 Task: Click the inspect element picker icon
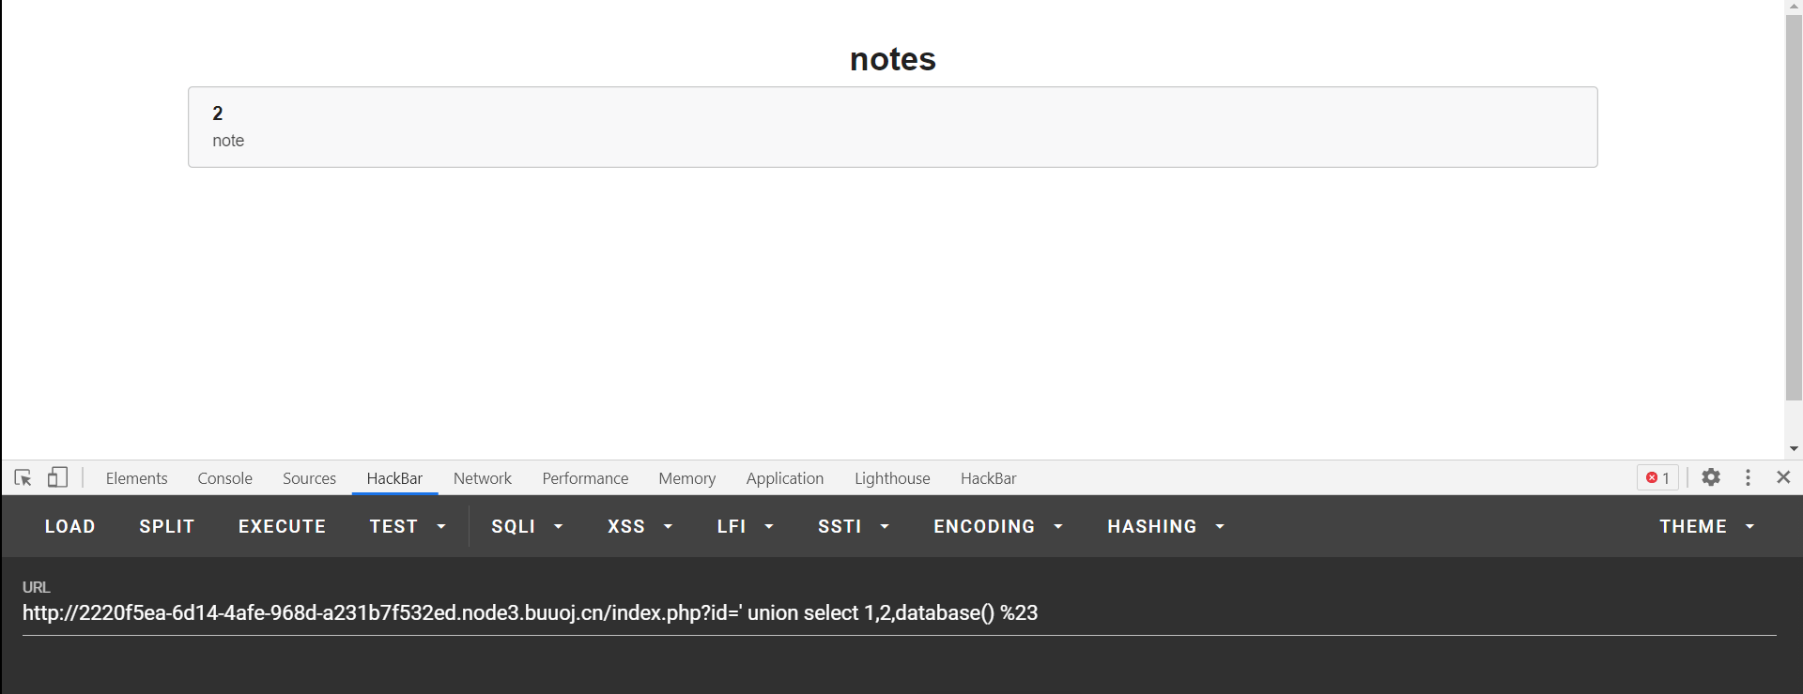coord(23,478)
